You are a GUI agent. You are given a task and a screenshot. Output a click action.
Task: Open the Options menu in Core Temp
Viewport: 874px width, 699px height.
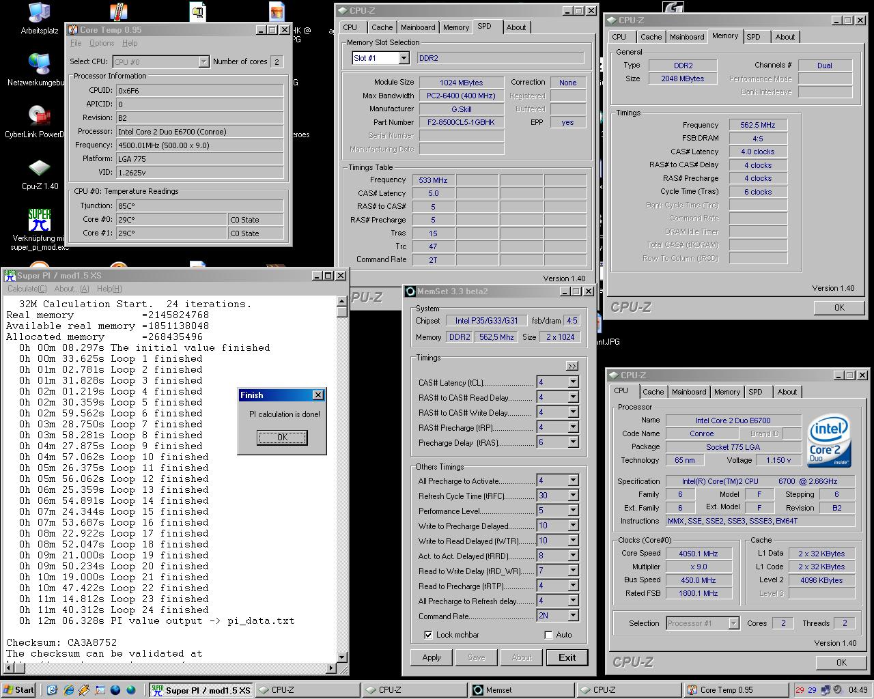[102, 43]
